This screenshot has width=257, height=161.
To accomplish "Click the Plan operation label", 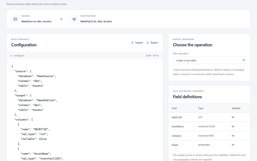I will point(181,54).
